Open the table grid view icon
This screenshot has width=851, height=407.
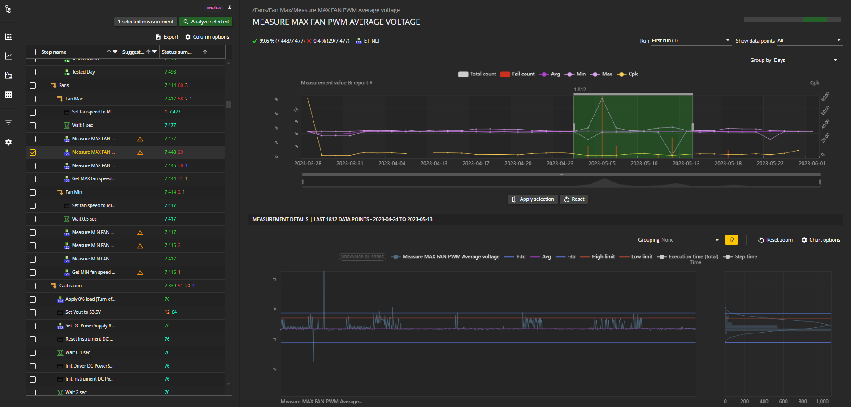pos(8,95)
